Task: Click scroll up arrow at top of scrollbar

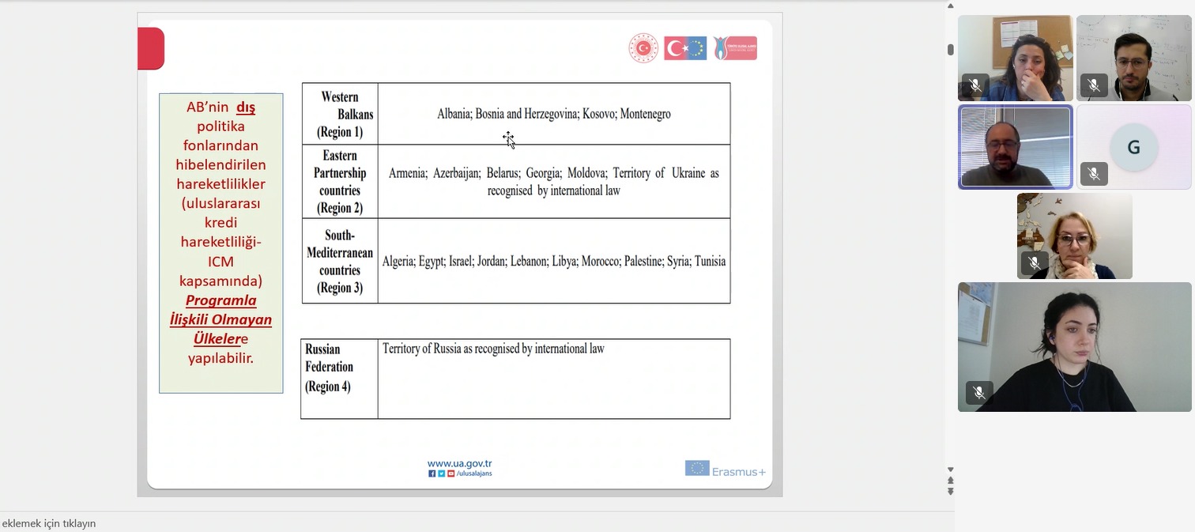Action: (x=950, y=6)
